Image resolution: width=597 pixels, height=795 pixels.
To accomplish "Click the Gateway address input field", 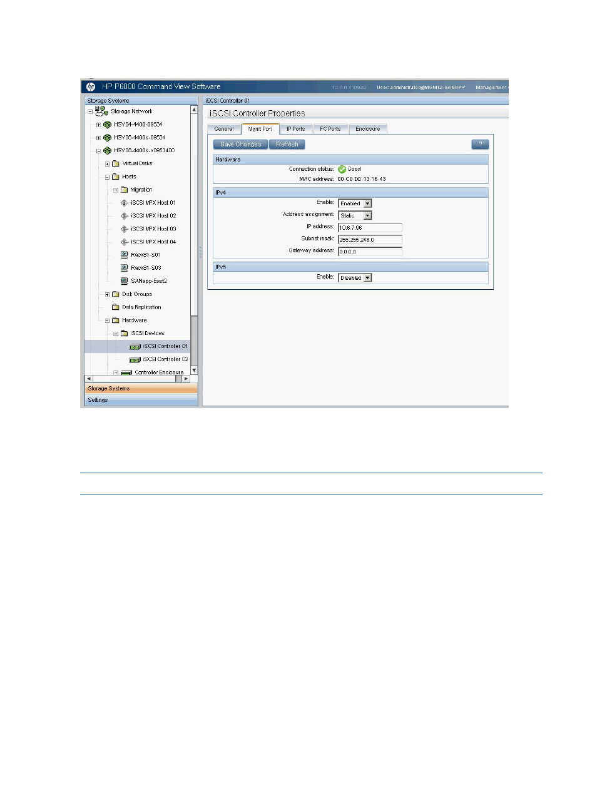I will coord(370,252).
